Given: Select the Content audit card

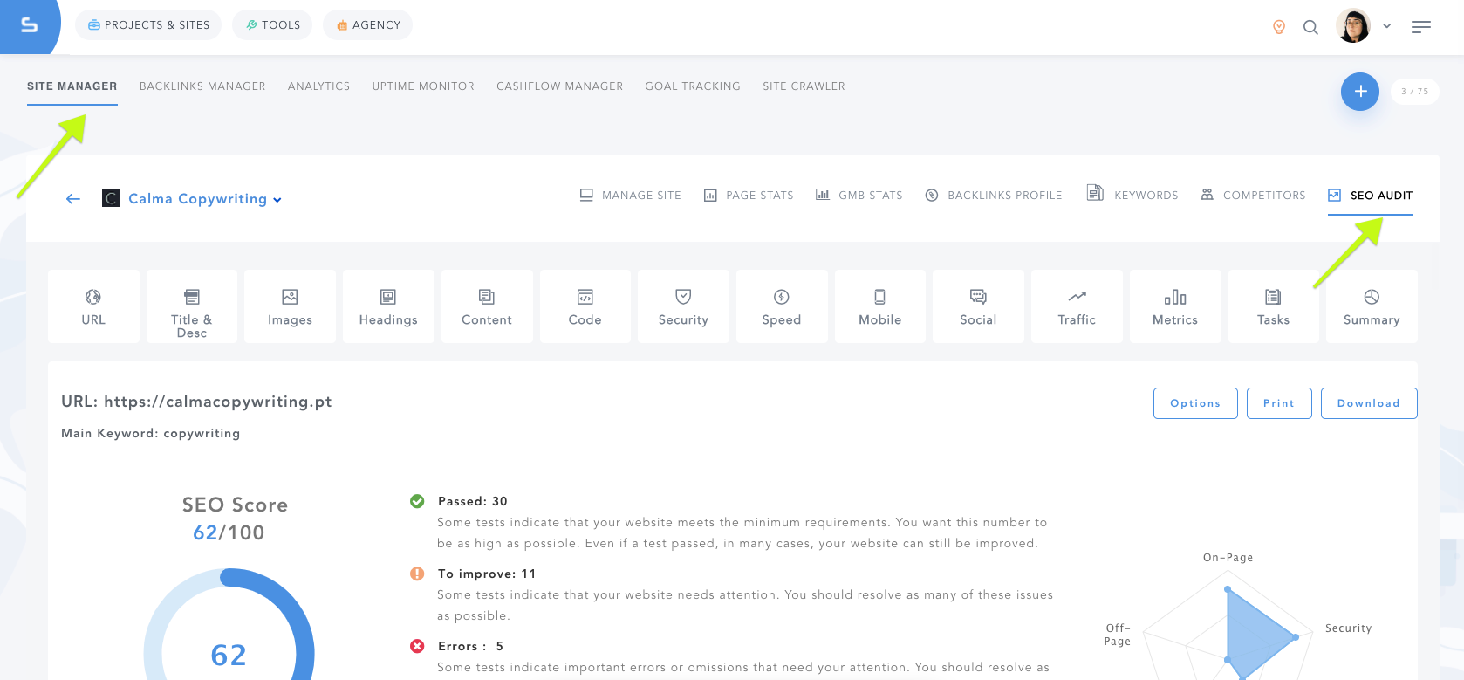Looking at the screenshot, I should pyautogui.click(x=487, y=306).
